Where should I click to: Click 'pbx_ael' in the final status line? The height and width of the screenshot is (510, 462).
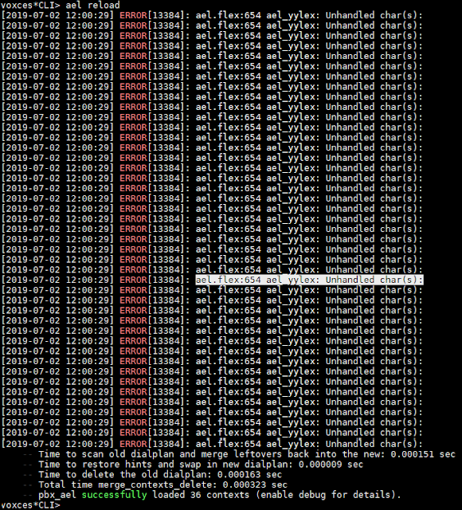[57, 495]
